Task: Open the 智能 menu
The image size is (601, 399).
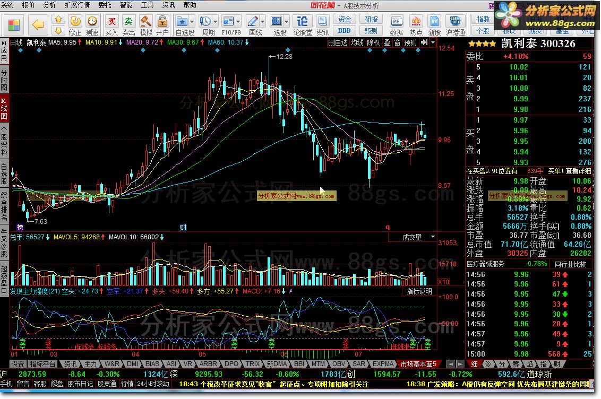Action: point(126,5)
